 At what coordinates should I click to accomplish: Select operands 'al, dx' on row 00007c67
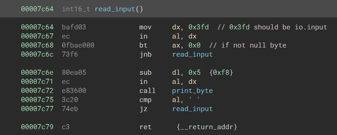pos(184,36)
